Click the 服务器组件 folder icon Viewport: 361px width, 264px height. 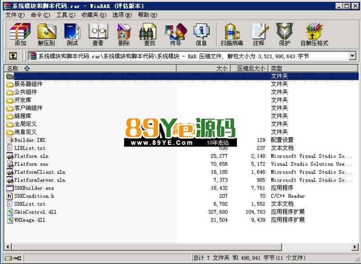[10, 84]
